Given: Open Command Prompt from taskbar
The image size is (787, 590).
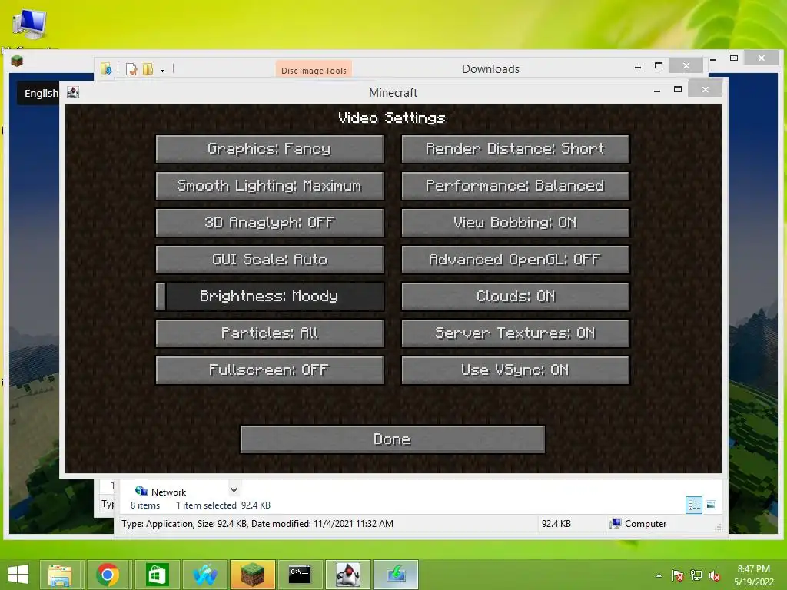Looking at the screenshot, I should pyautogui.click(x=300, y=575).
